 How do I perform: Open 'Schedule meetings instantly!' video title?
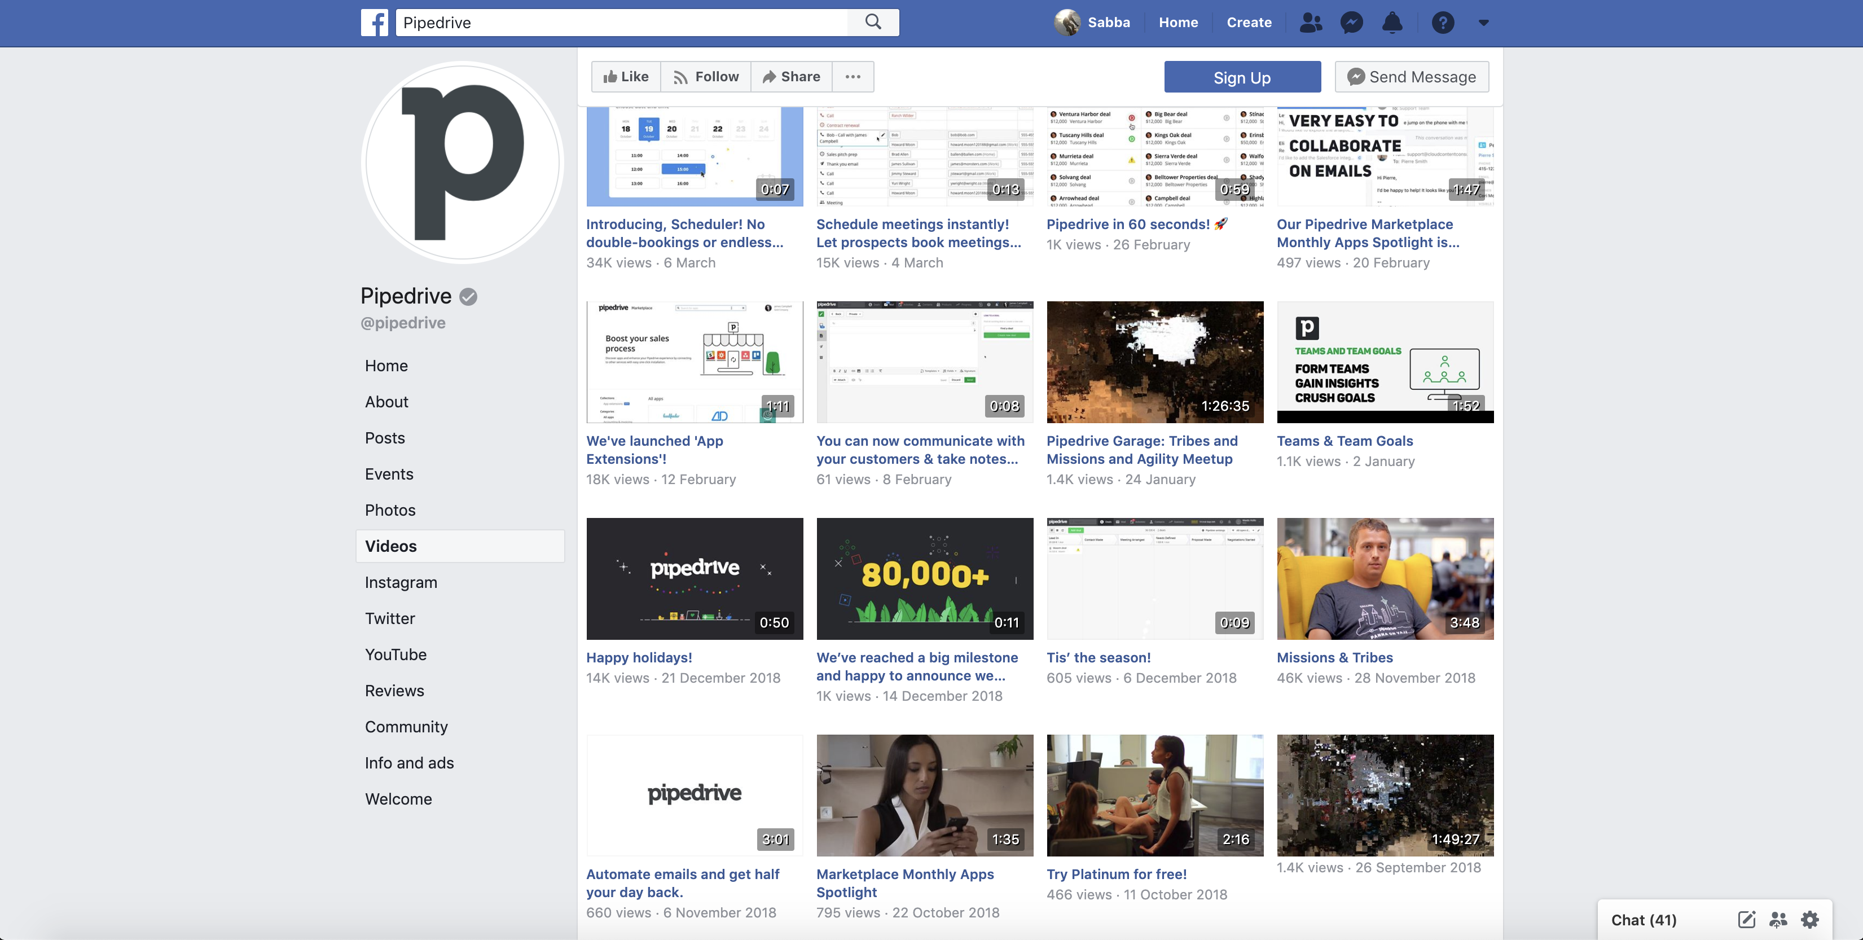(x=919, y=234)
